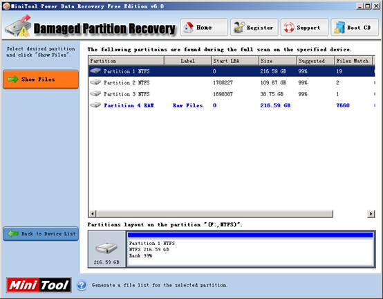The image size is (383, 299).
Task: Click the Show Files button
Action: (41, 80)
